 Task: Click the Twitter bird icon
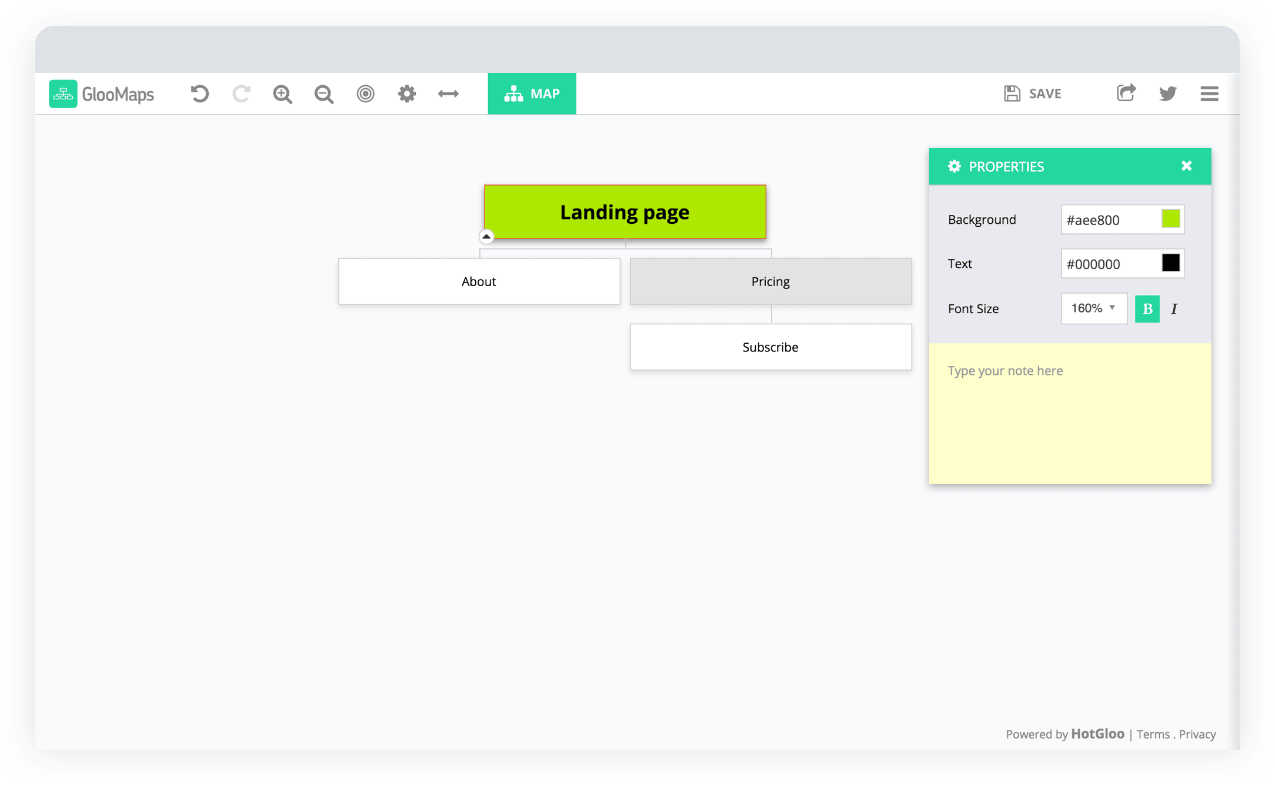(x=1167, y=94)
